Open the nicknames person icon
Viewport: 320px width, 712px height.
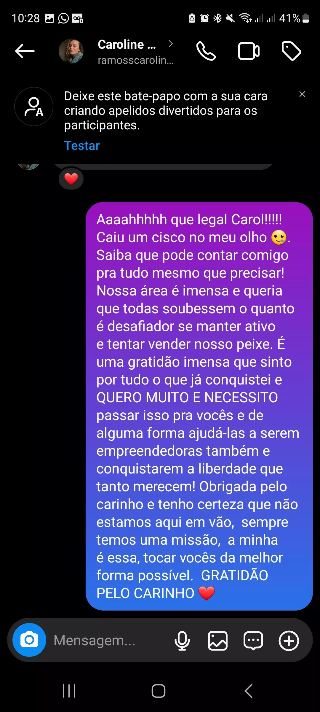(34, 107)
